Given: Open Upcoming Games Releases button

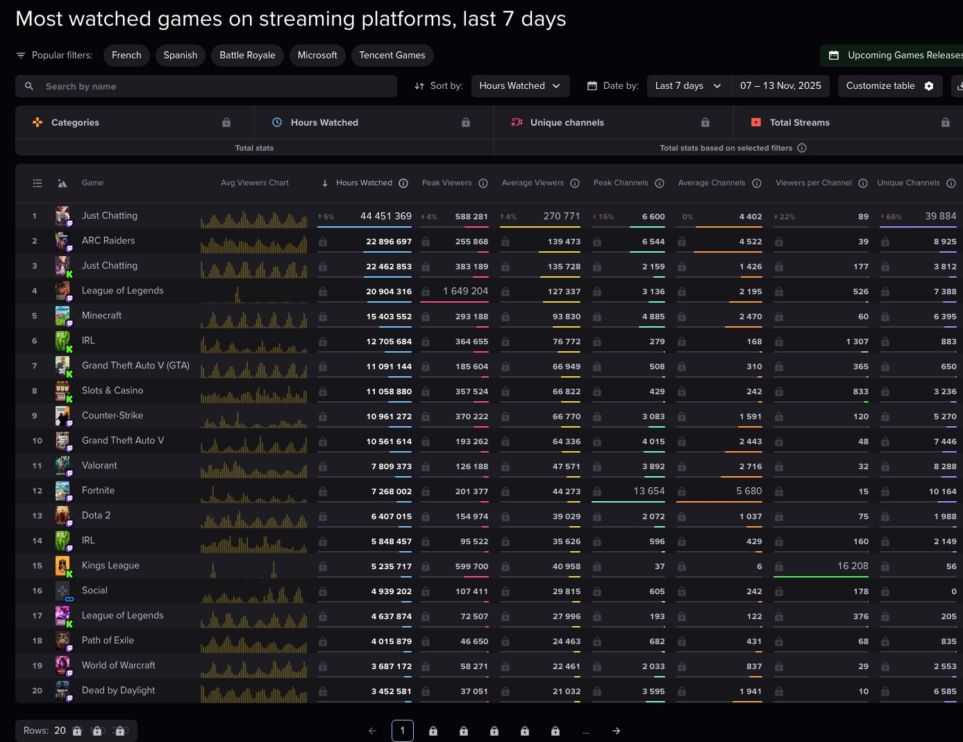Looking at the screenshot, I should 891,55.
